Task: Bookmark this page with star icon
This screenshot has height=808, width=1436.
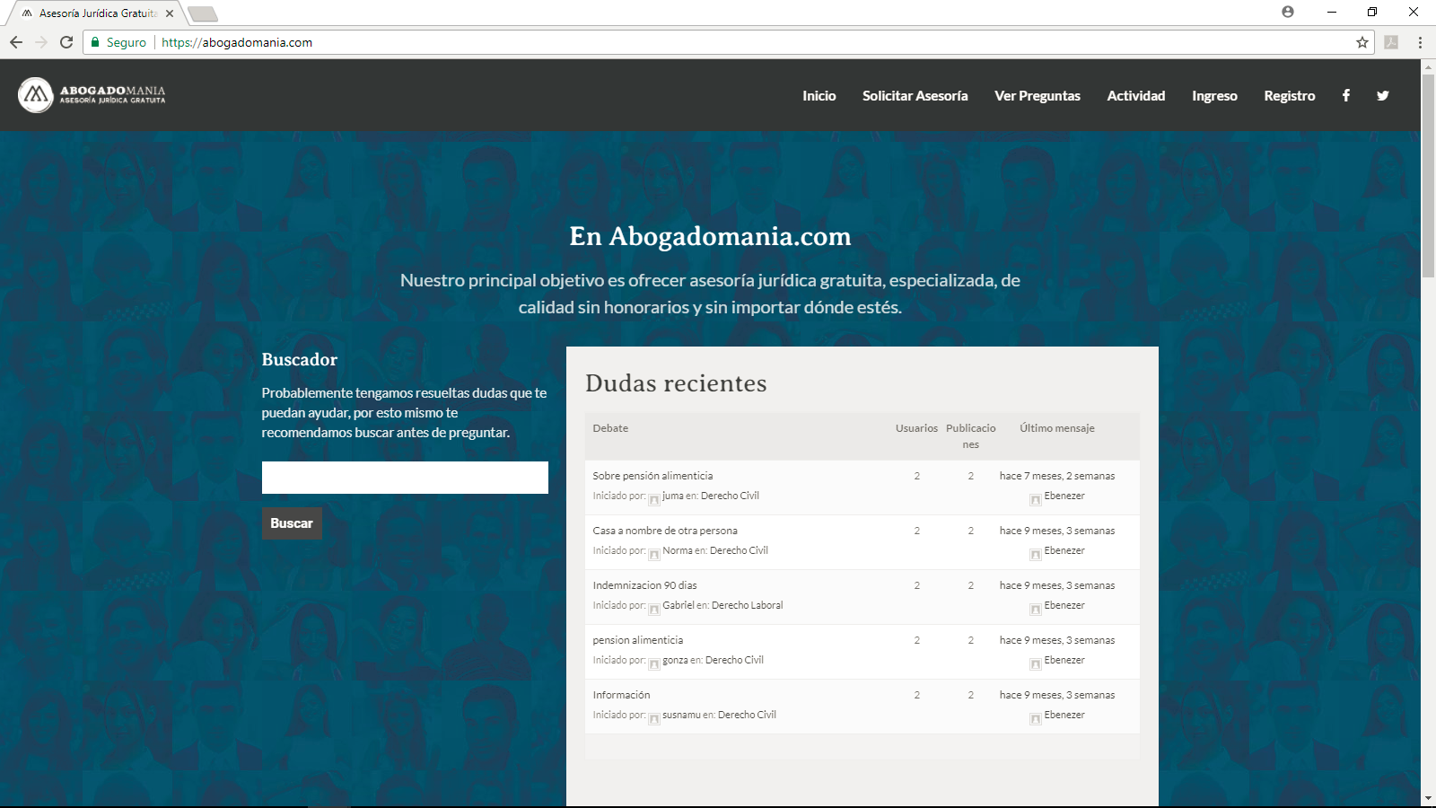Action: (x=1362, y=42)
